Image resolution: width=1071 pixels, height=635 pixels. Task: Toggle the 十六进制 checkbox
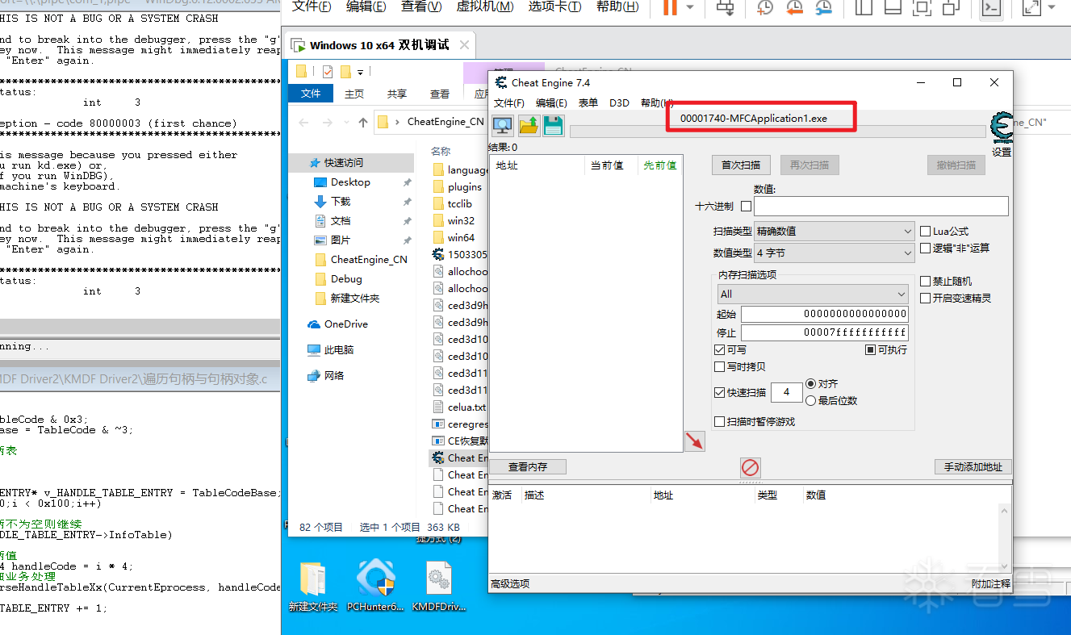tap(746, 207)
